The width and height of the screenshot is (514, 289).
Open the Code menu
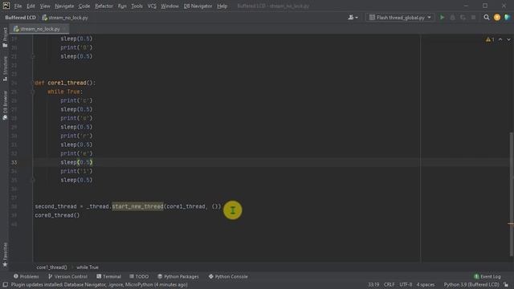pyautogui.click(x=84, y=6)
